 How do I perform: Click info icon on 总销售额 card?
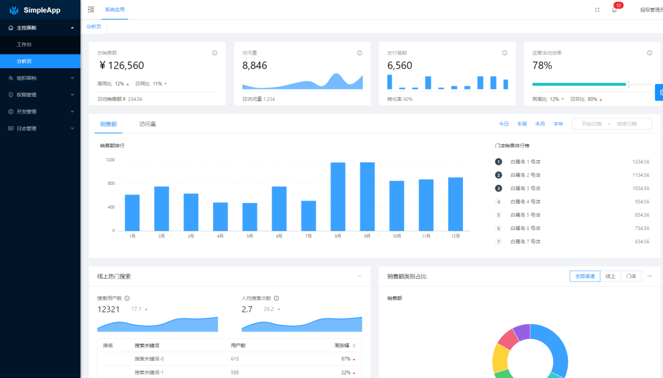(x=215, y=53)
